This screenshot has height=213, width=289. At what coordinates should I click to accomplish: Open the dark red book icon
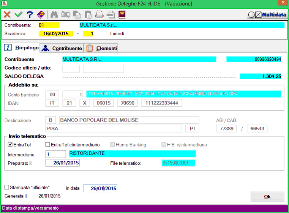click(122, 14)
